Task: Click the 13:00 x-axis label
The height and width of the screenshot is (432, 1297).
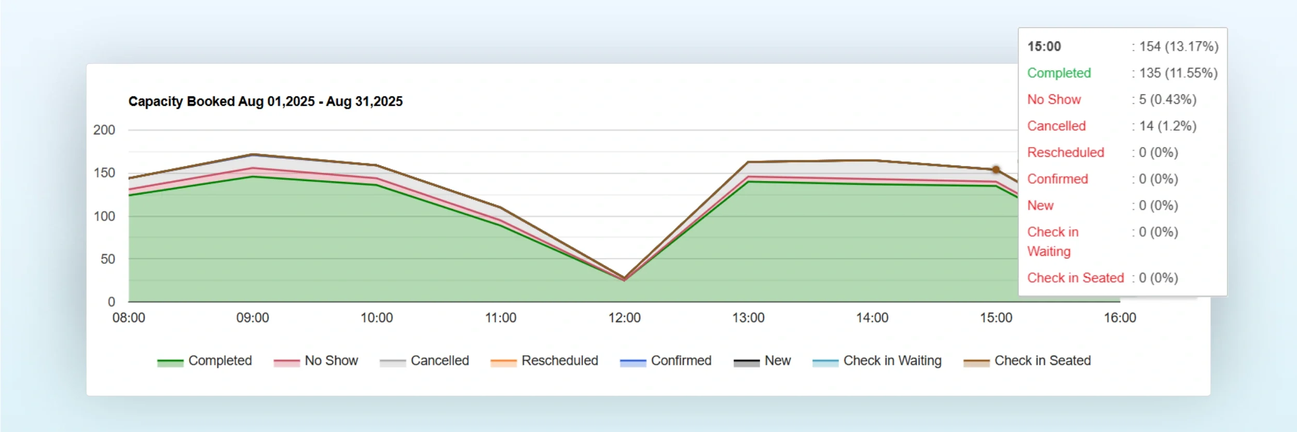Action: click(x=748, y=317)
